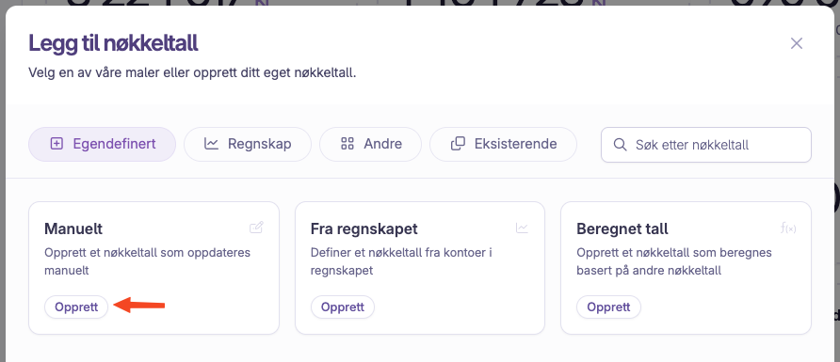Click the Søk etter nøkkeltall search field
The height and width of the screenshot is (362, 840).
click(x=706, y=145)
